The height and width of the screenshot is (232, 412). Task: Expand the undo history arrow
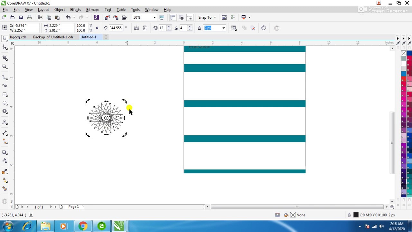[74, 17]
